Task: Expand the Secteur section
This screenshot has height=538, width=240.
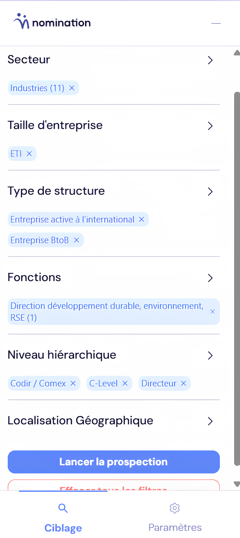Action: coord(210,60)
